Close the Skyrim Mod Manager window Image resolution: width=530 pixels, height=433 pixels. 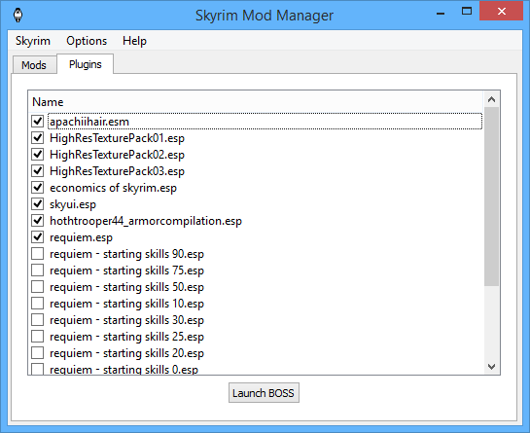[502, 11]
